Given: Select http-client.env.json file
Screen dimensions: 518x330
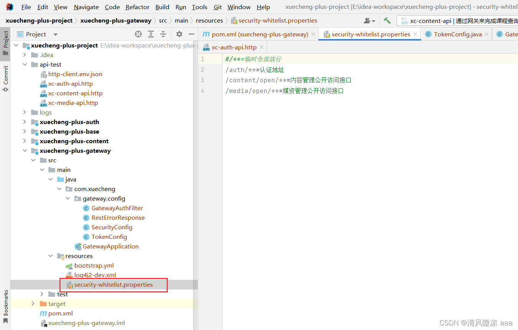Looking at the screenshot, I should (75, 74).
